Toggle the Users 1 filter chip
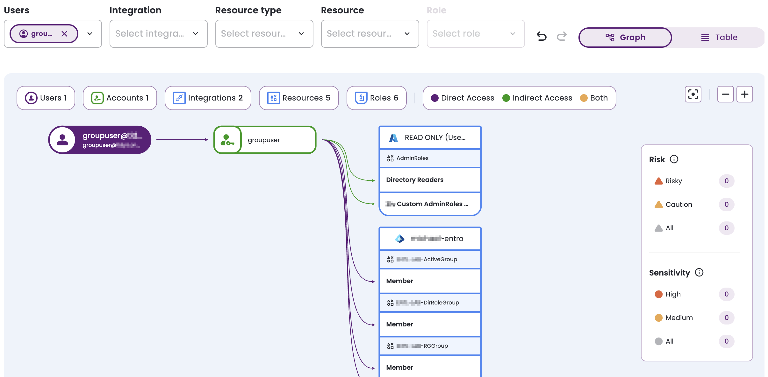This screenshot has height=377, width=768. point(46,98)
